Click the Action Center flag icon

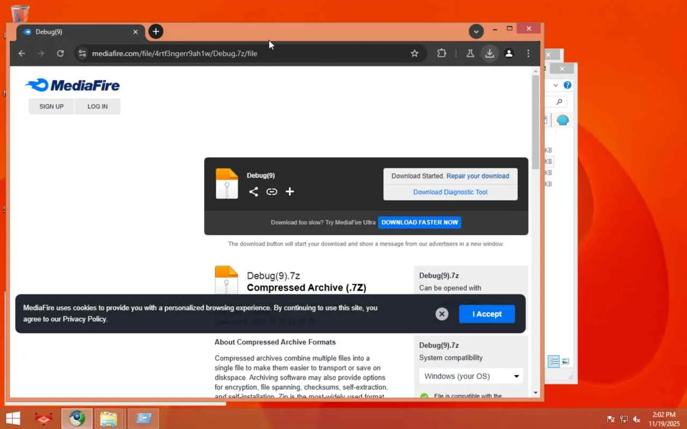[611, 419]
